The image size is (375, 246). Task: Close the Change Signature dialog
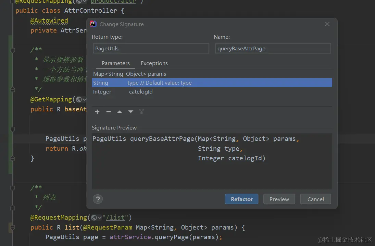[327, 24]
